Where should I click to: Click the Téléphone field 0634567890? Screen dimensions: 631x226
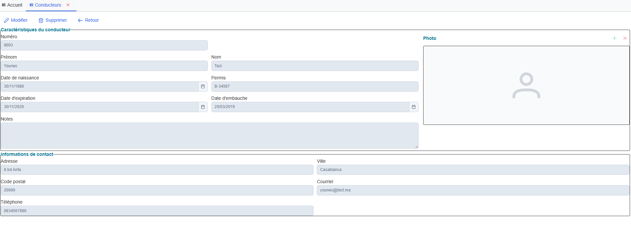point(157,211)
